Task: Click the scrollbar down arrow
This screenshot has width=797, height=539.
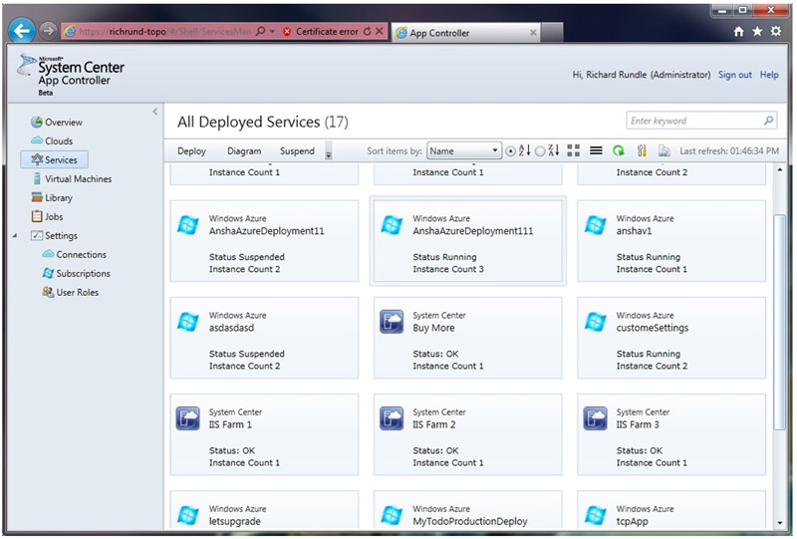Action: [780, 523]
